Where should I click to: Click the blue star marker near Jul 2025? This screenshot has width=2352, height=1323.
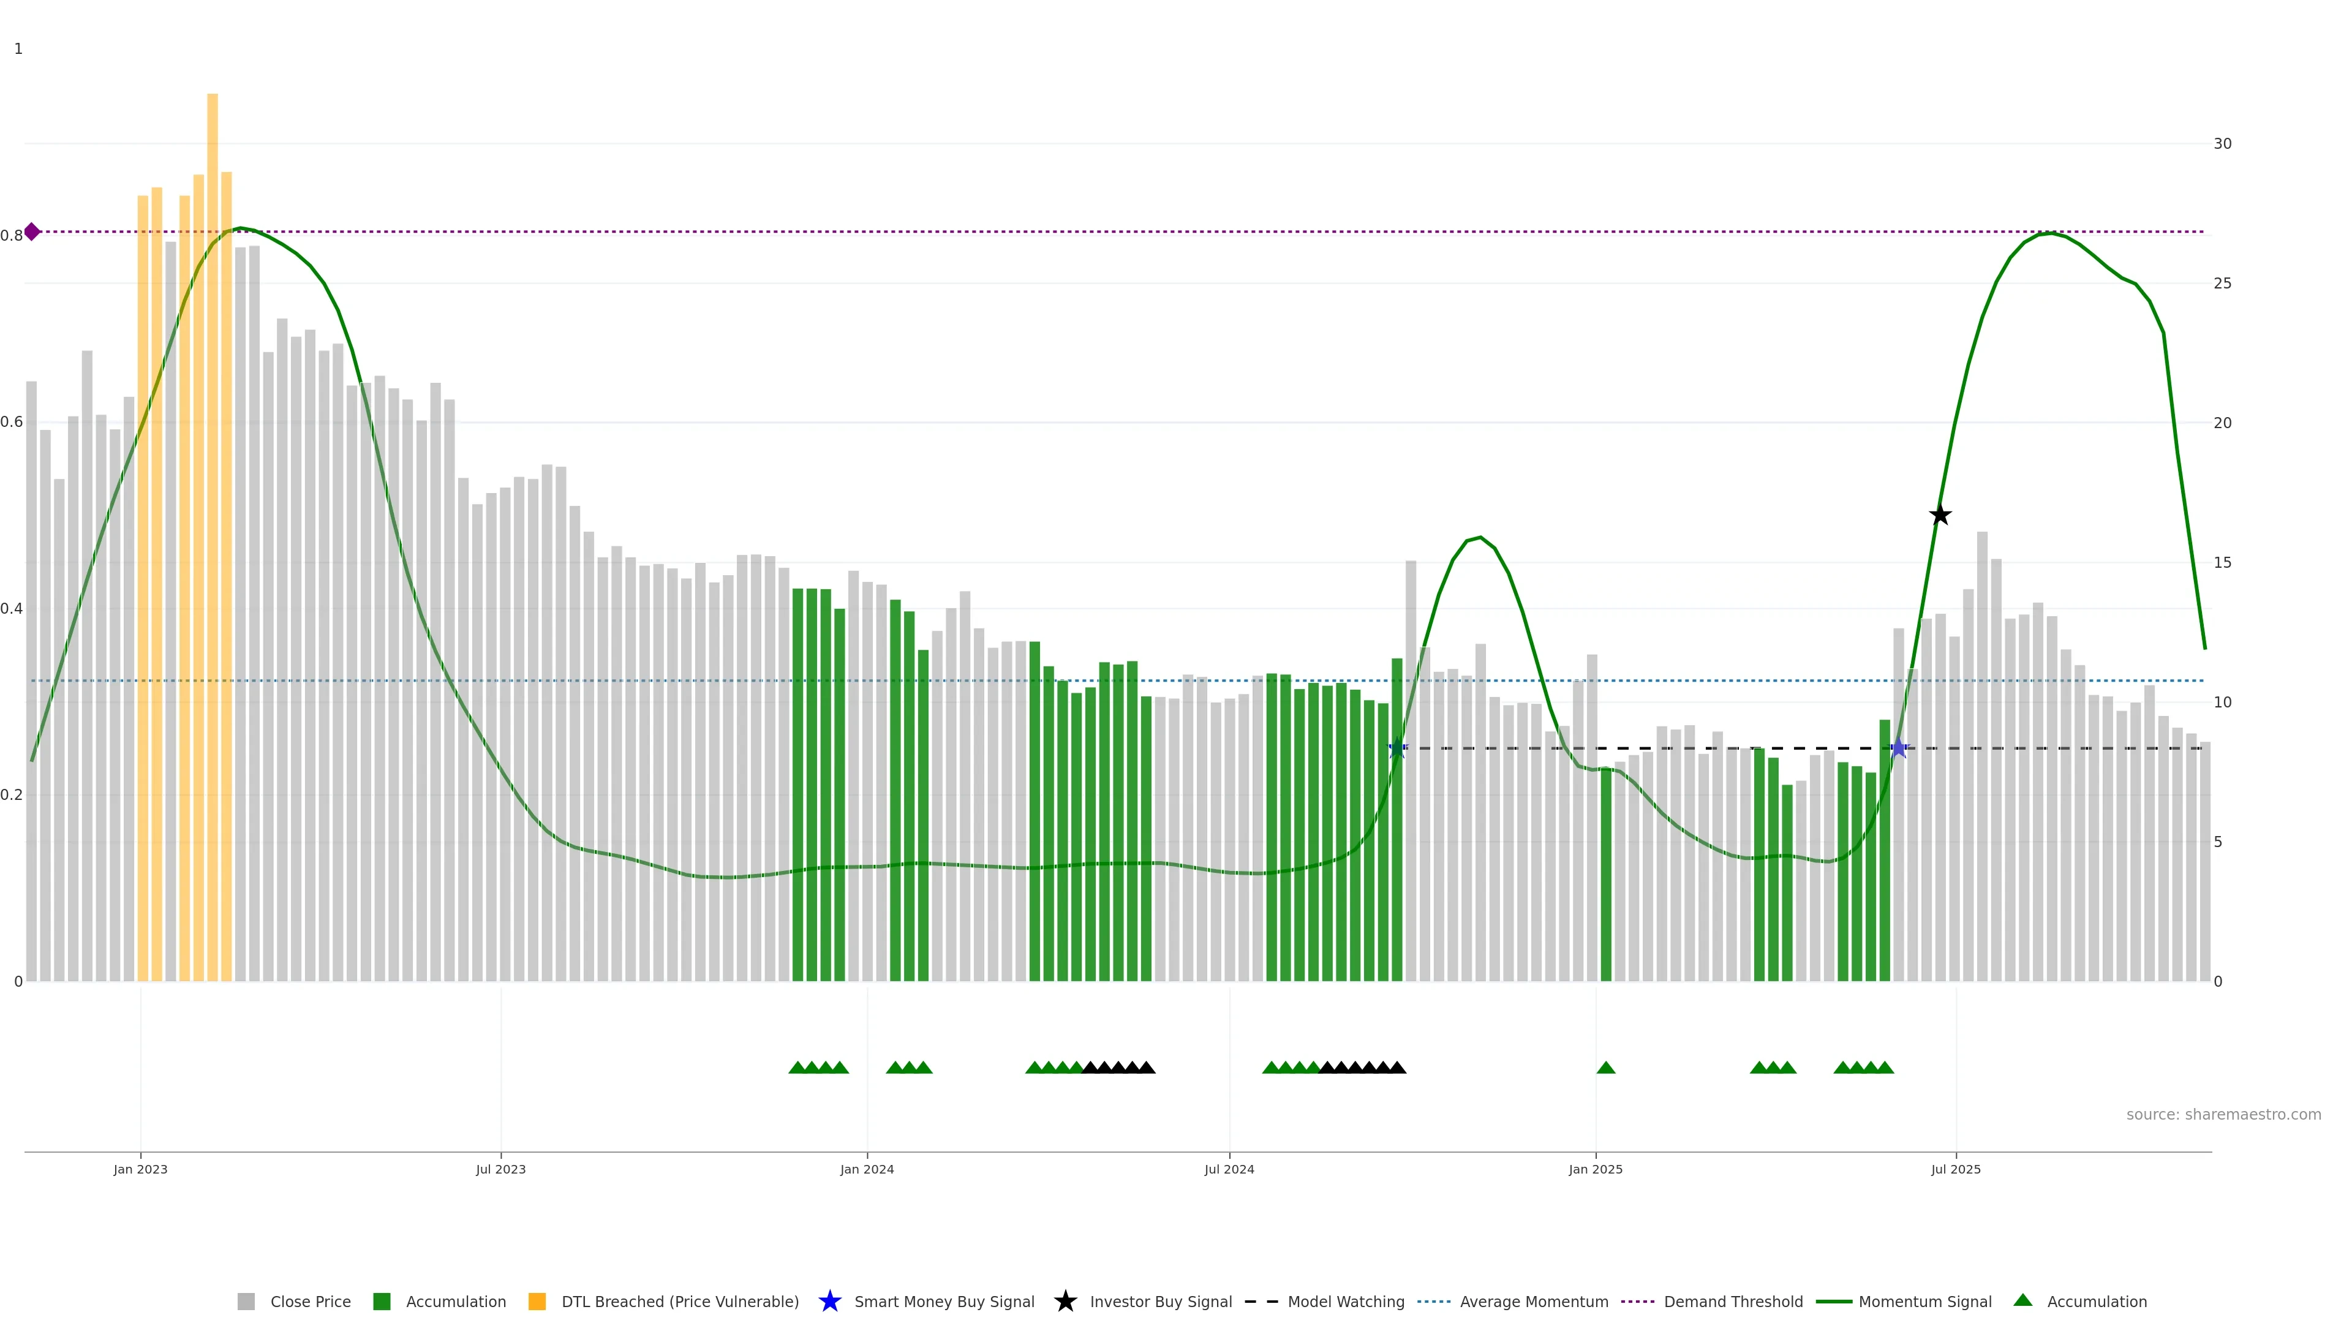tap(1899, 748)
